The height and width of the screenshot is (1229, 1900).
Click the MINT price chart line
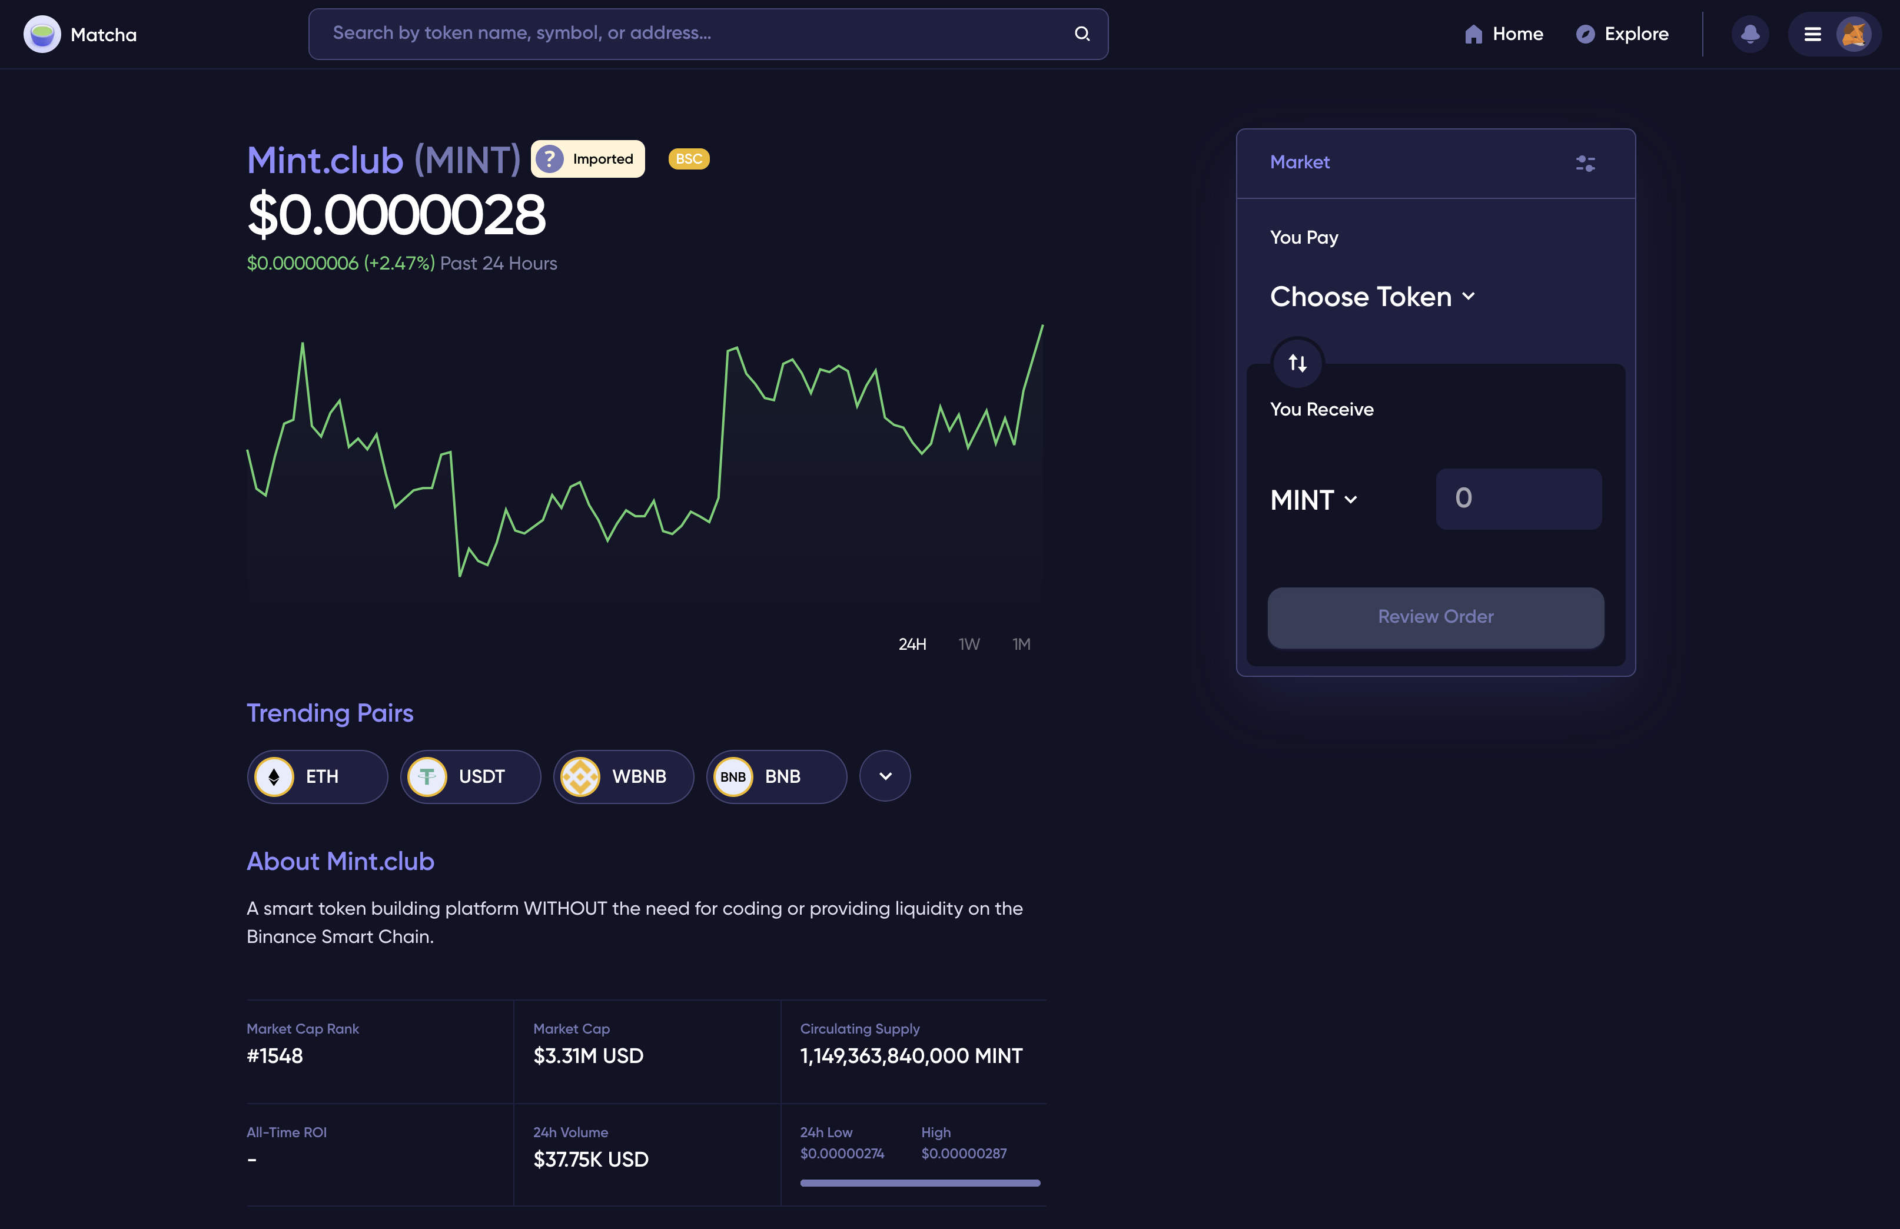[645, 451]
